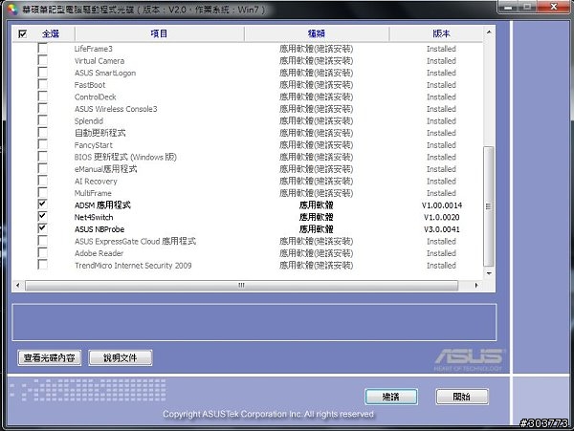Check the BIOS 更新程式 (Windows 版) checkbox
The height and width of the screenshot is (431, 574).
coord(42,157)
